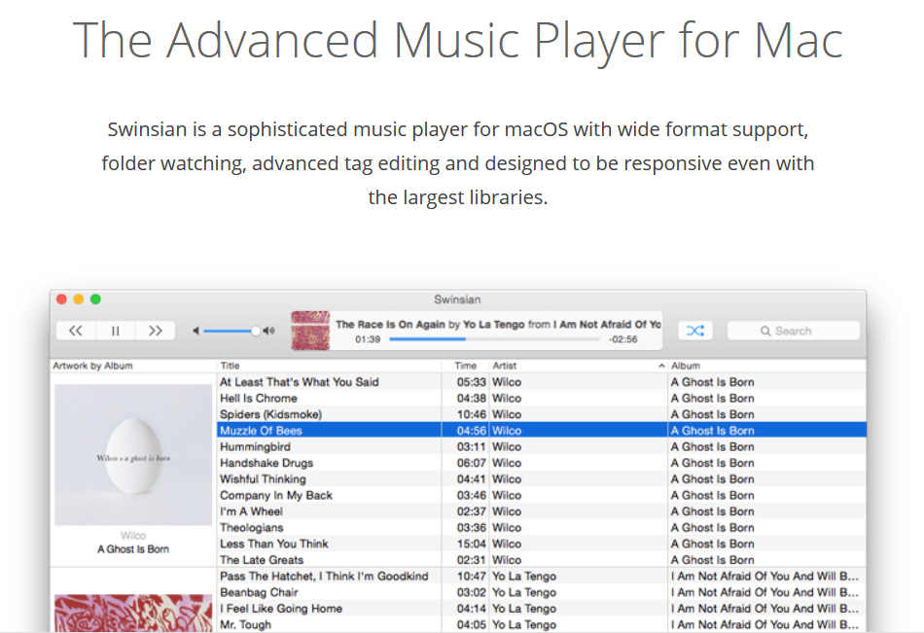Select song At Least That's What You Said
Image resolution: width=924 pixels, height=633 pixels.
coord(541,382)
